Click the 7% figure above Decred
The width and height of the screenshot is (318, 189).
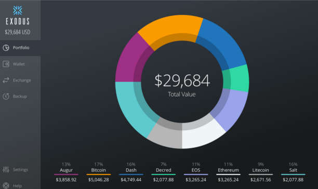coord(164,164)
